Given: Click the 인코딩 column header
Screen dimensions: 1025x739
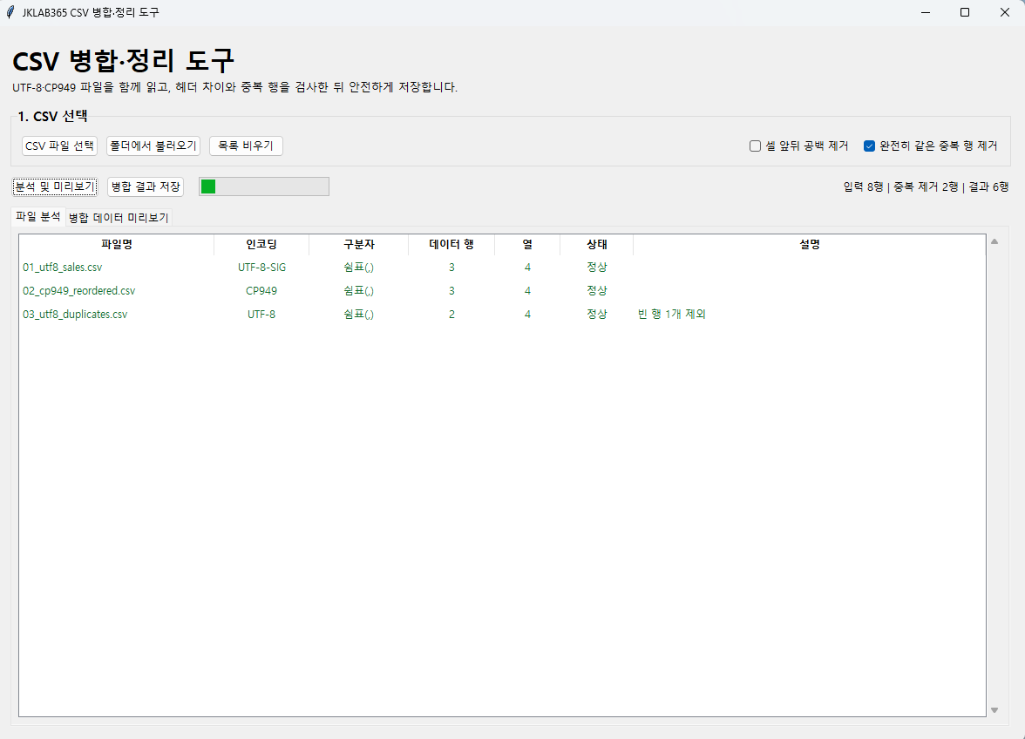Looking at the screenshot, I should [261, 244].
